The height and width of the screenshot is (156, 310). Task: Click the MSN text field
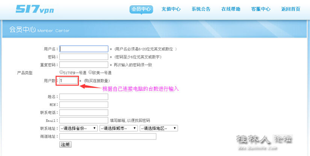click(x=84, y=105)
